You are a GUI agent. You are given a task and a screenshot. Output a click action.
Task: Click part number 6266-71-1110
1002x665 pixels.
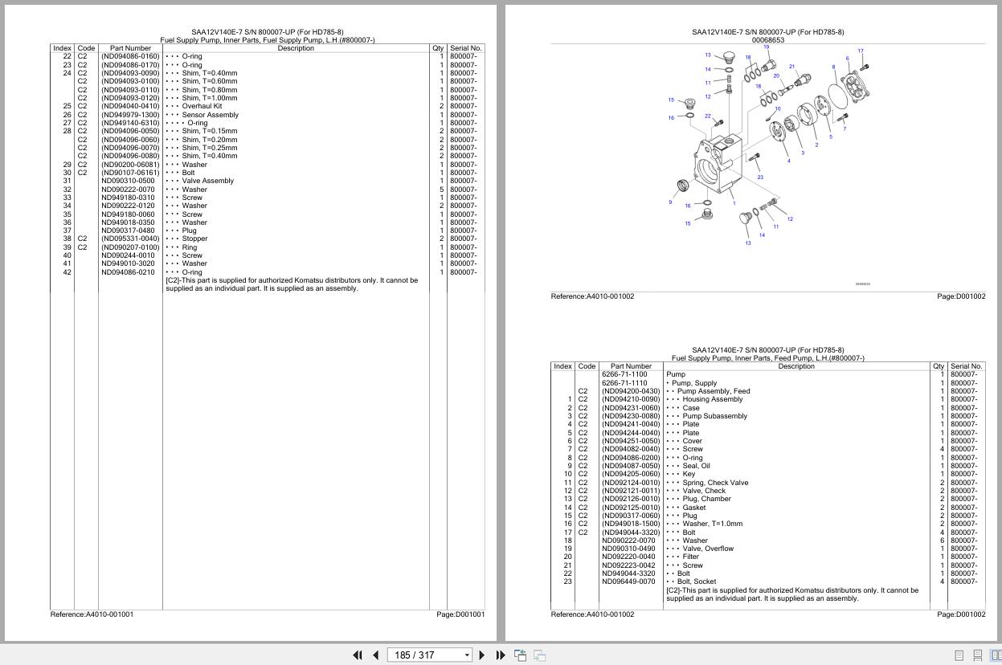[x=624, y=383]
